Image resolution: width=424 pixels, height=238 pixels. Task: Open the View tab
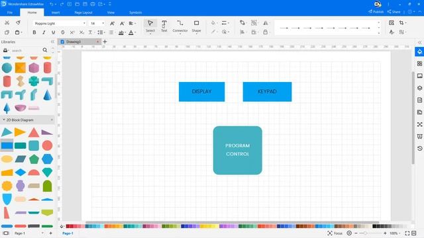(x=111, y=13)
